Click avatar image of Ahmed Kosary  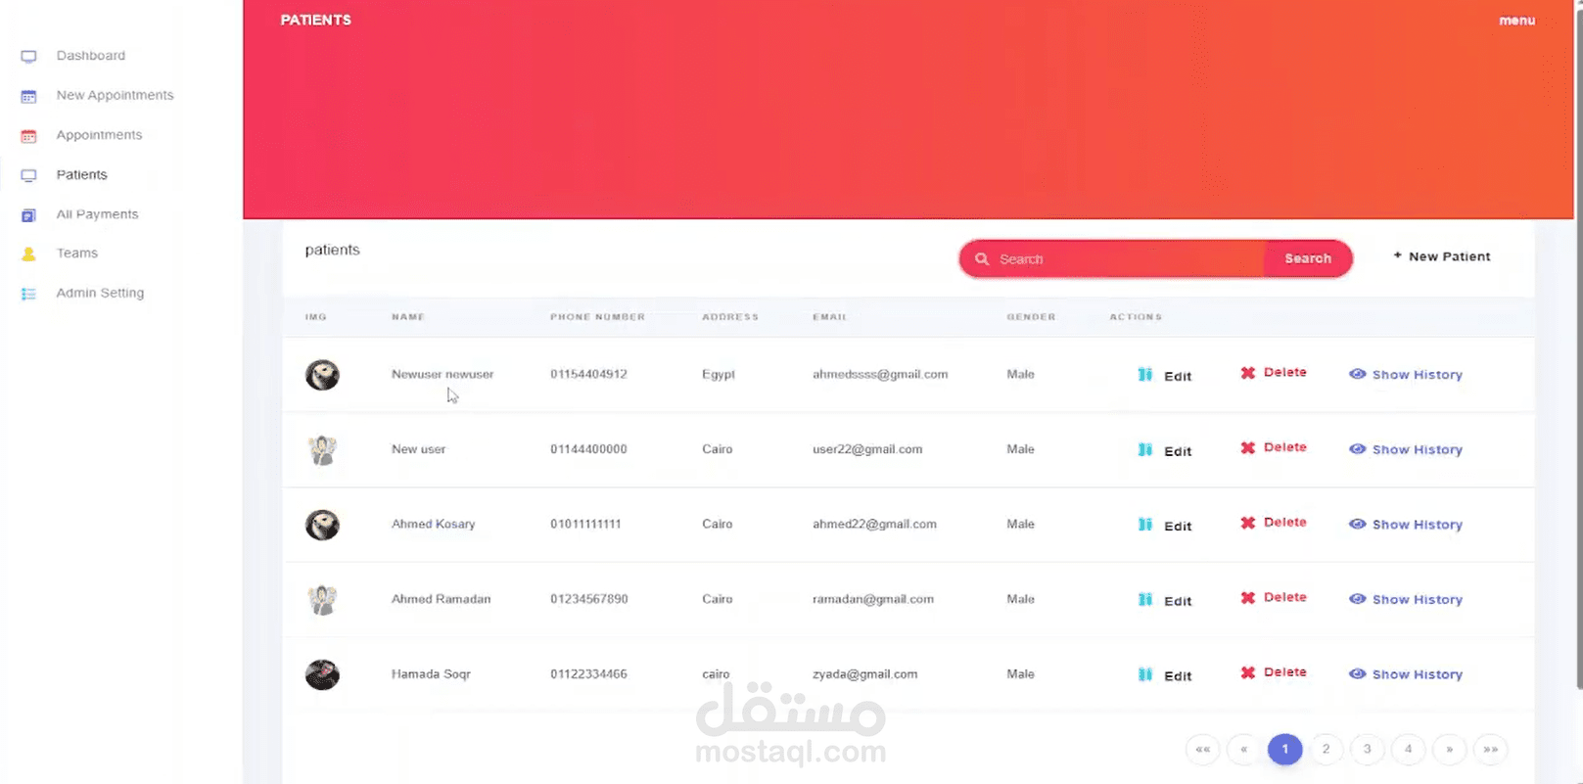click(x=322, y=525)
